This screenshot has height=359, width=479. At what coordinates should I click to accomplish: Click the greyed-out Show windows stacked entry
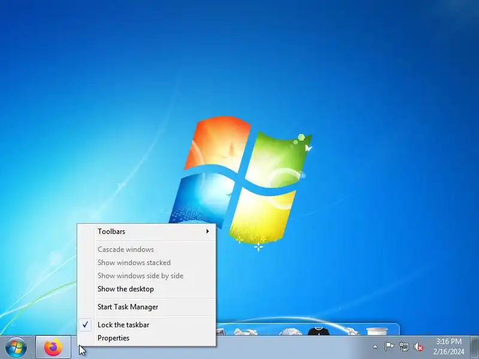(147, 263)
